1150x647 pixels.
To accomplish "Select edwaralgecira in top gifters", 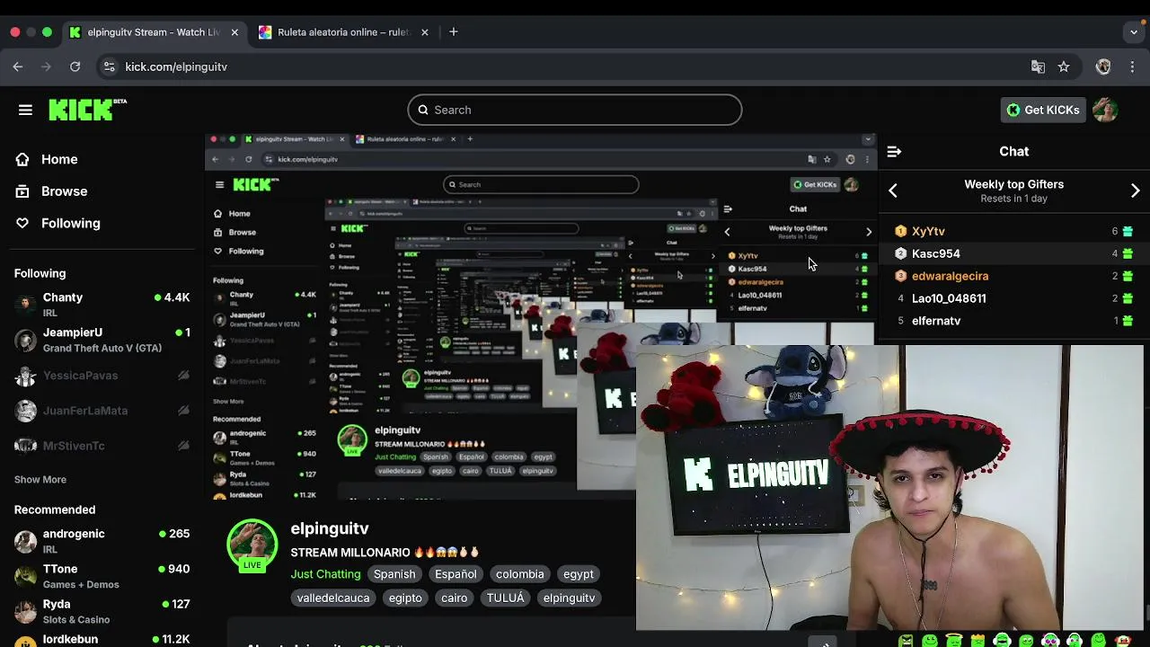I will click(950, 276).
